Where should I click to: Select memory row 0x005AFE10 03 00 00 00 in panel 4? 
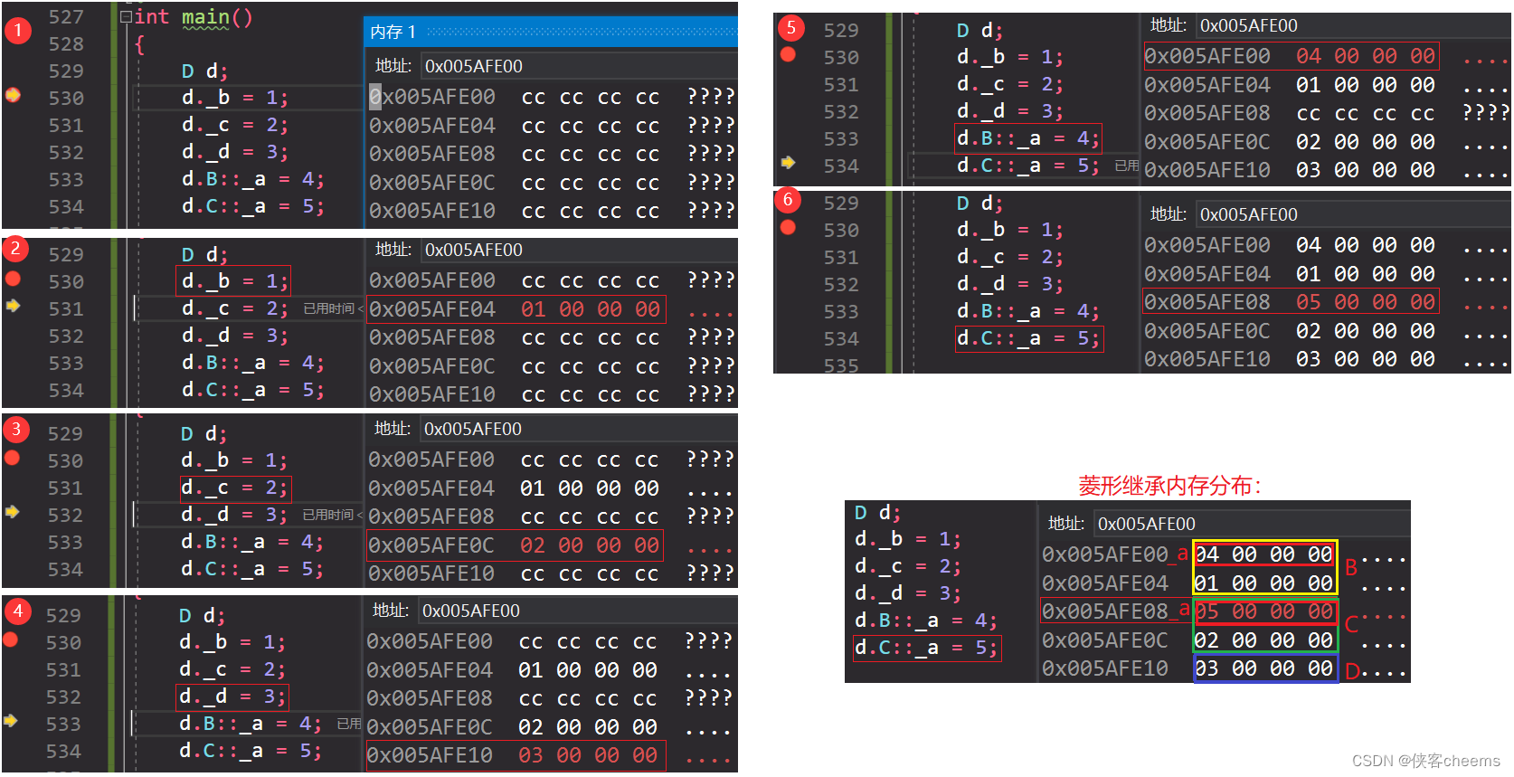pos(516,755)
